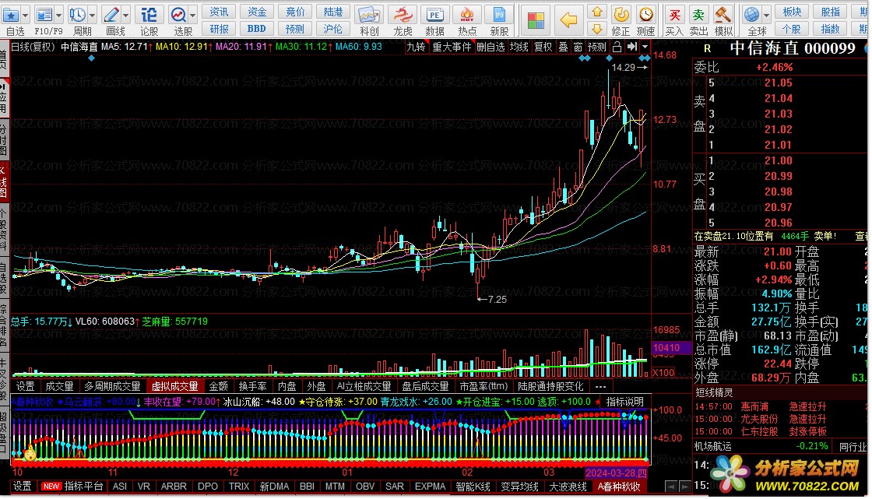This screenshot has width=872, height=499.
Task: Toggle 重大事件 major events display
Action: (452, 47)
